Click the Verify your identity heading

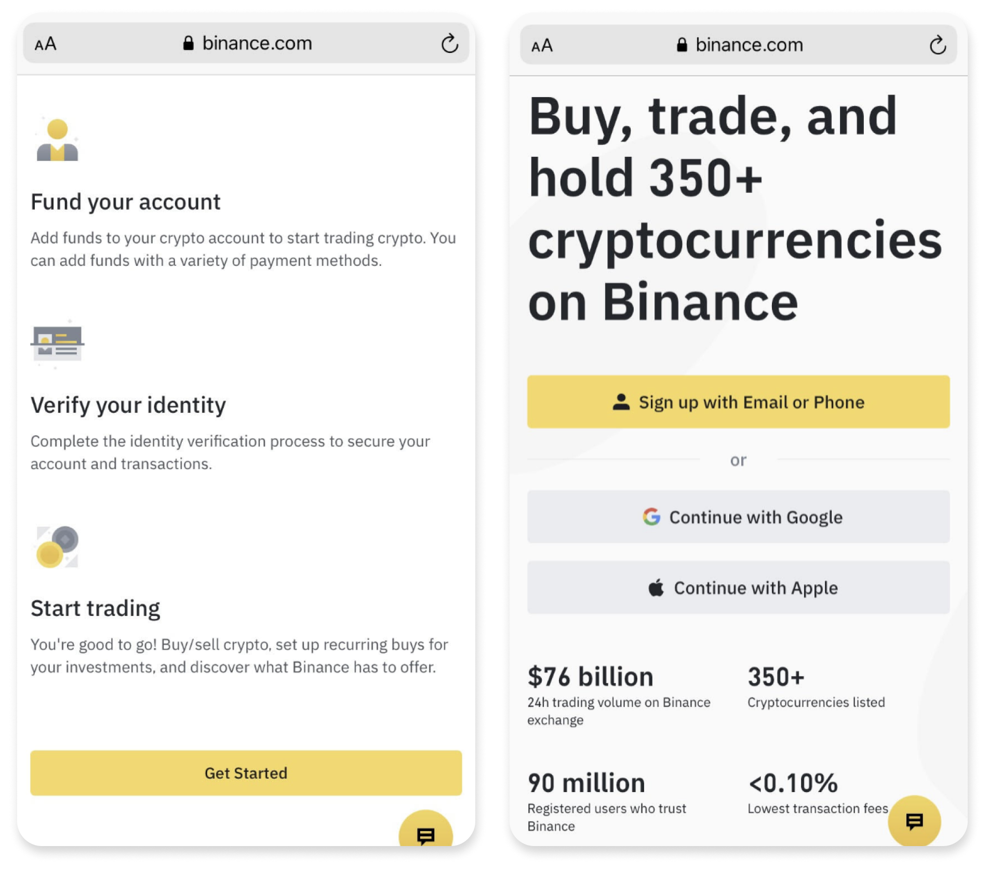point(128,405)
